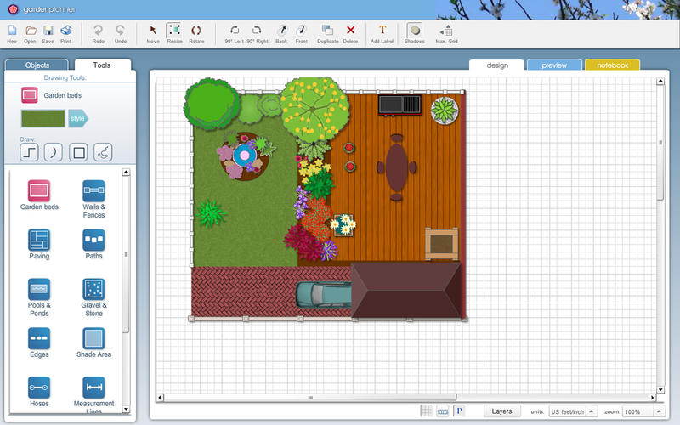
Task: Switch to the preview tab
Action: pyautogui.click(x=554, y=65)
